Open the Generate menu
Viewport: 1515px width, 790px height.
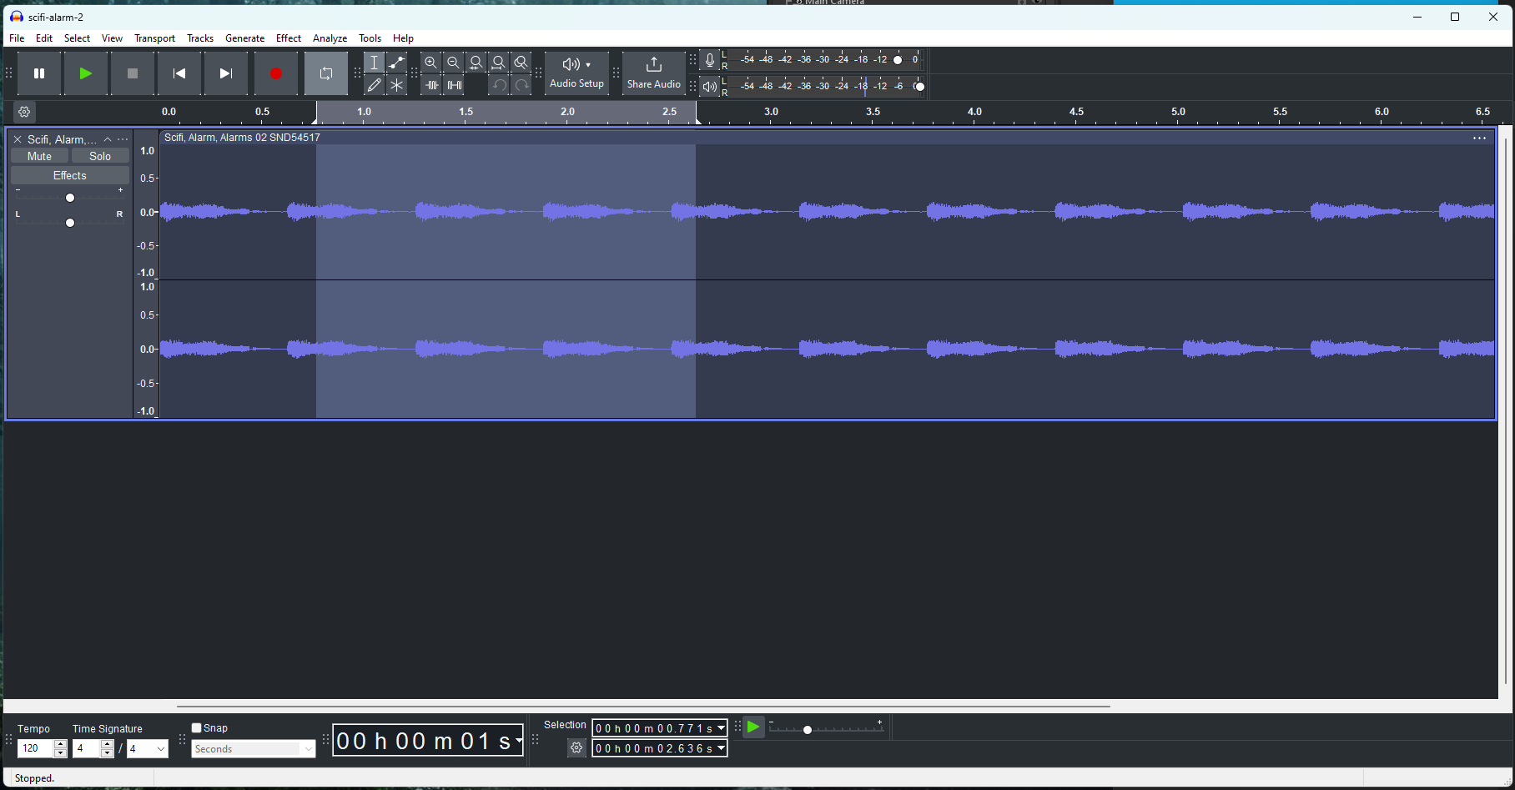[x=244, y=38]
